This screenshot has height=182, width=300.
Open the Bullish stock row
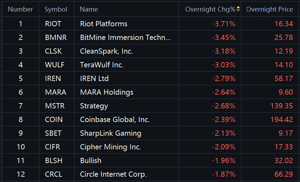(x=91, y=161)
